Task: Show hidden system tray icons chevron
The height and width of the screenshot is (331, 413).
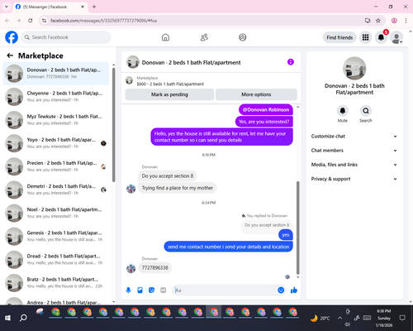Action: [x=340, y=318]
